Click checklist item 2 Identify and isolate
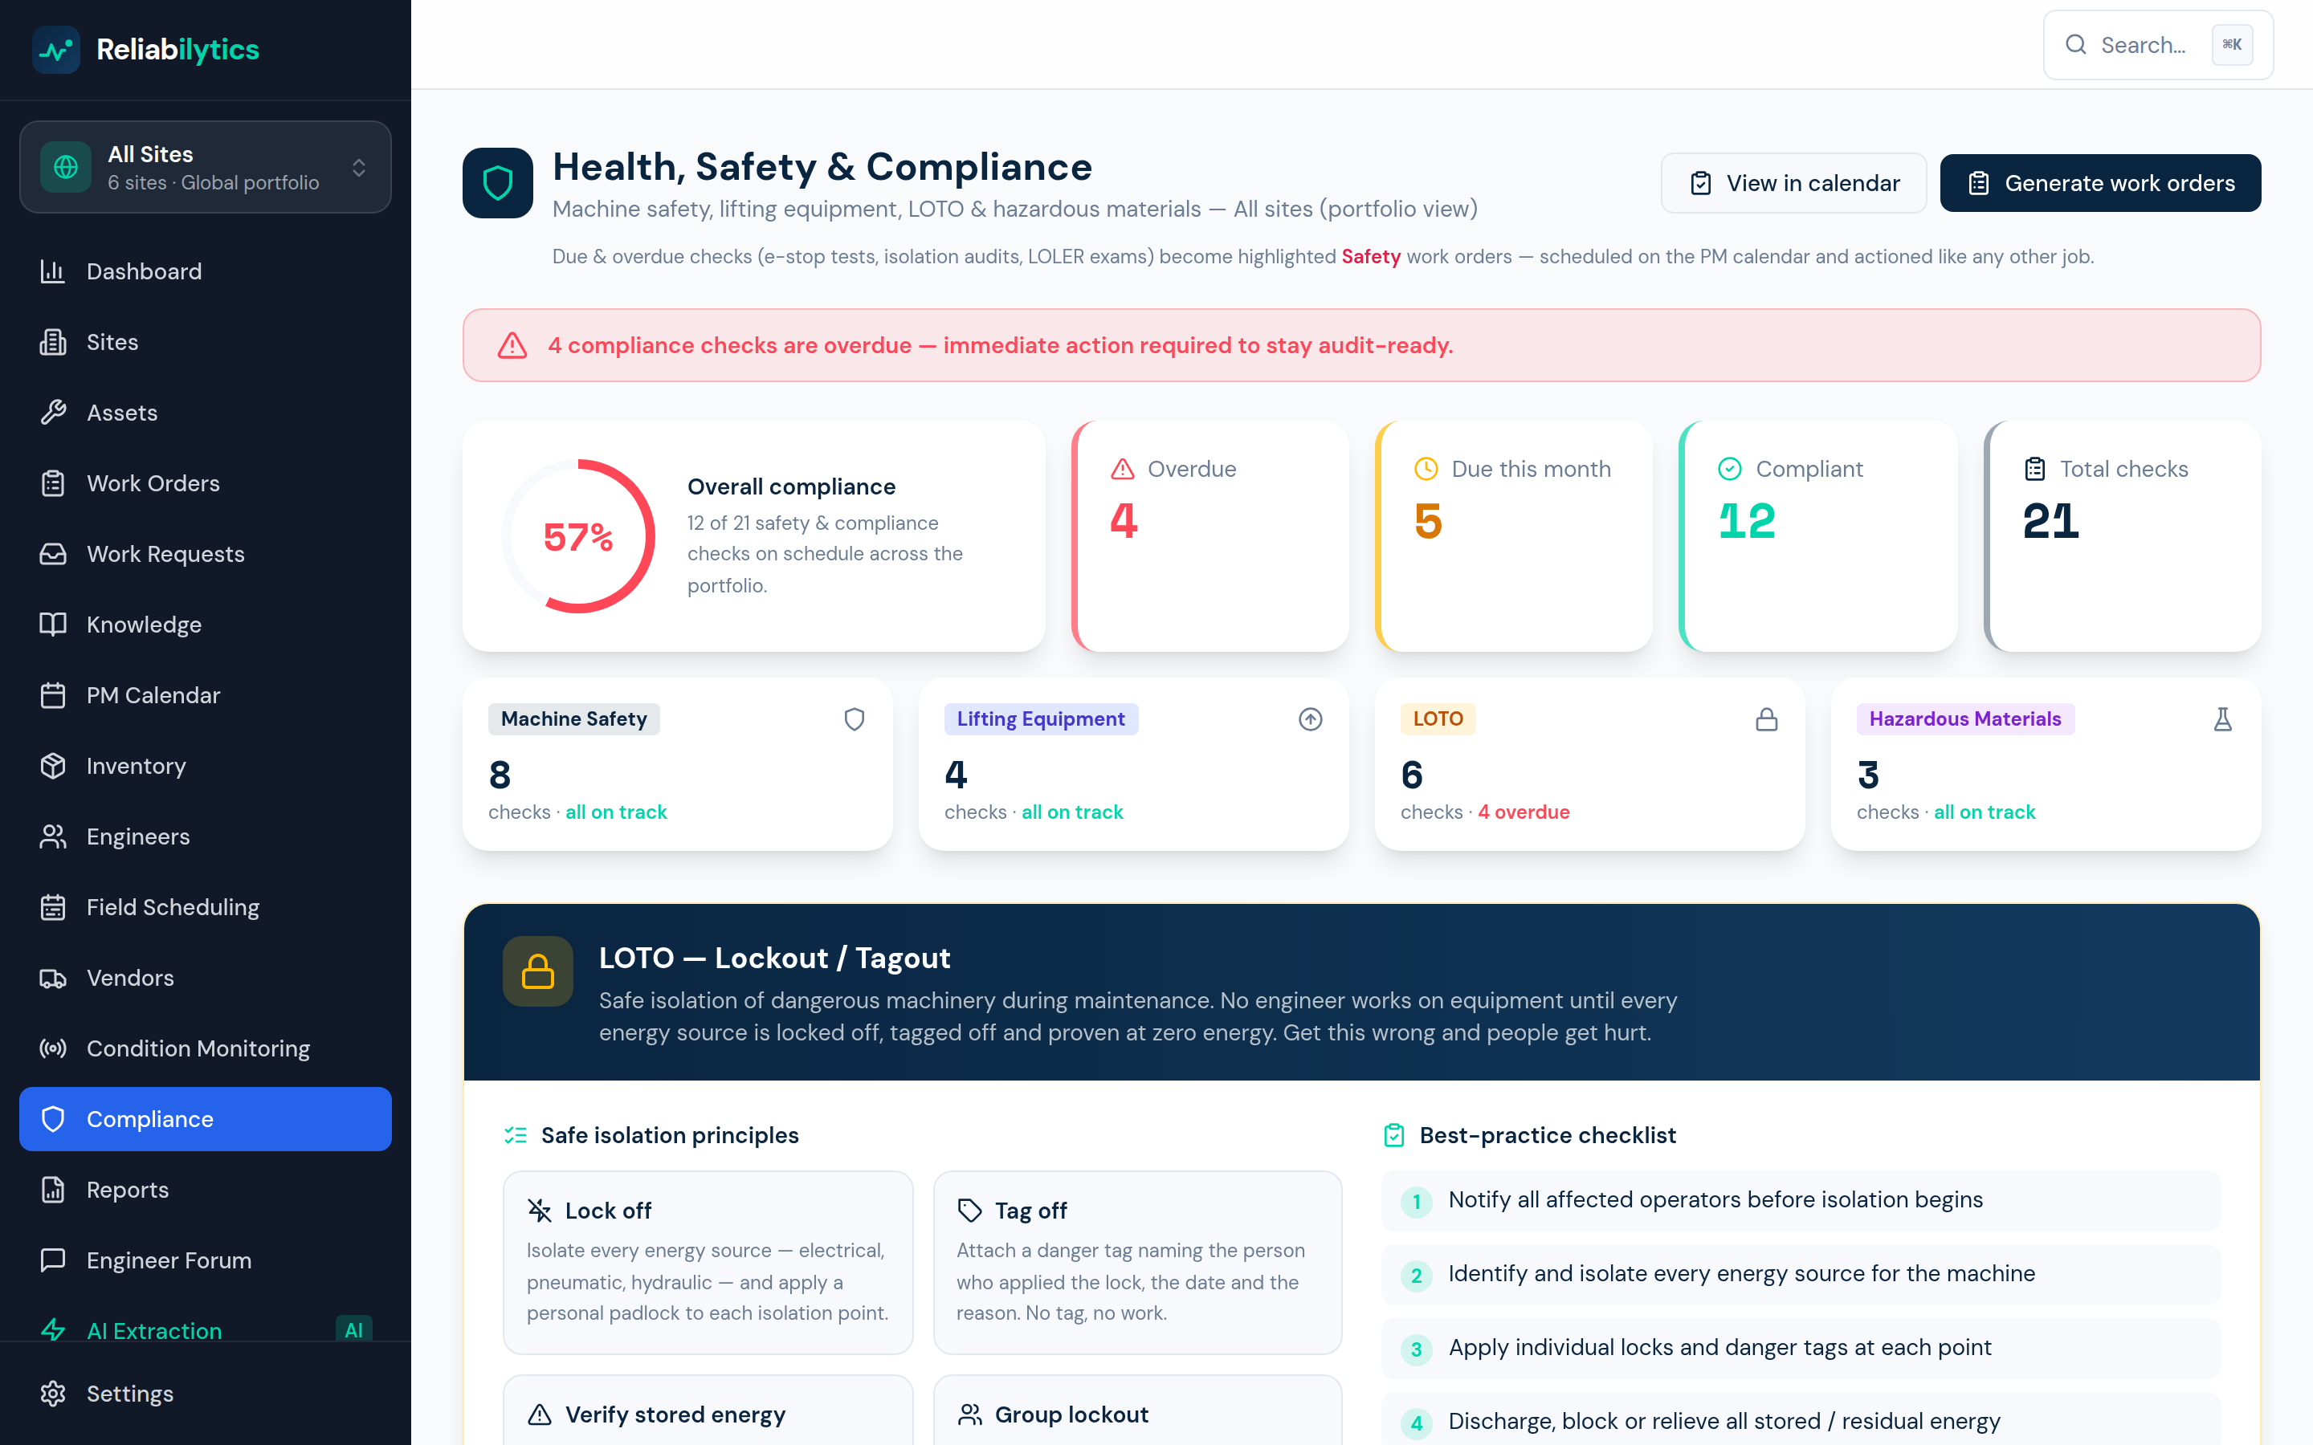Screen dimensions: 2313x1445 pos(1801,1275)
